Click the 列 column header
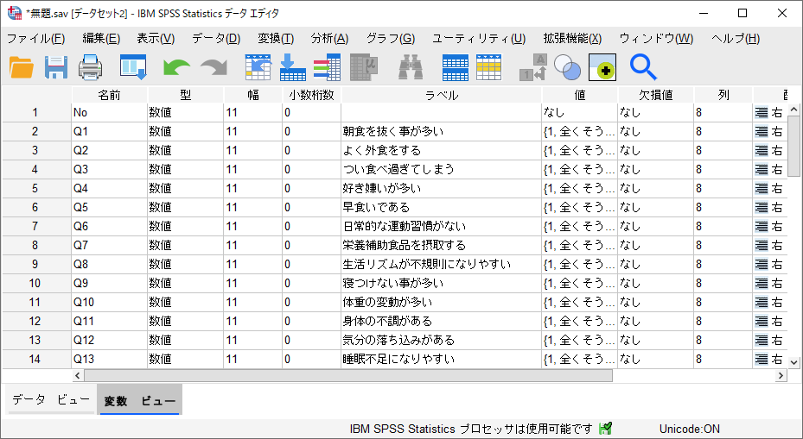This screenshot has width=803, height=439. 723,95
